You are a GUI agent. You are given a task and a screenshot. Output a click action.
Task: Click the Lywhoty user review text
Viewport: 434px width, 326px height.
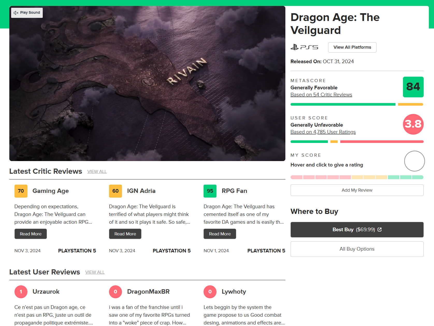[x=244, y=315]
